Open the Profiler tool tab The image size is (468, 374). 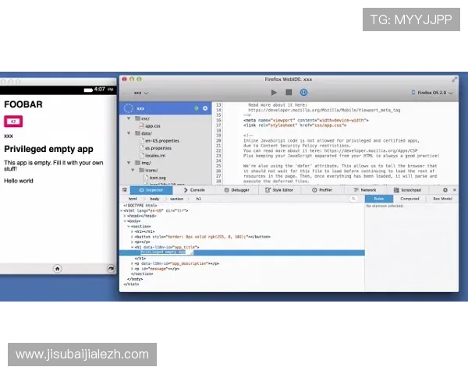pos(324,189)
